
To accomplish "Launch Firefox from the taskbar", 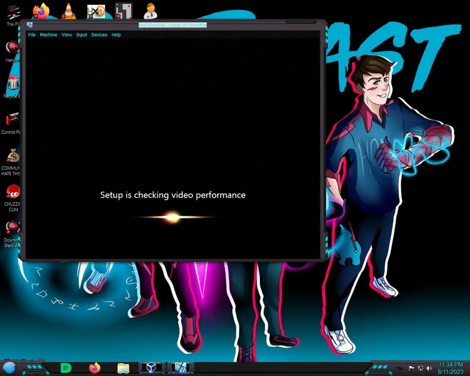I will (95, 368).
